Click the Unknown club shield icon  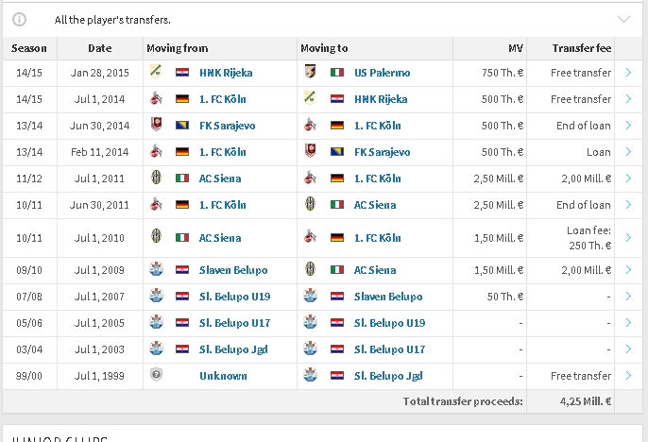pos(156,375)
